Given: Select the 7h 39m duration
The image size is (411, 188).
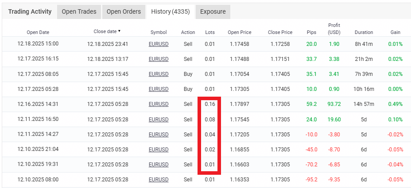Looking at the screenshot, I should [364, 74].
